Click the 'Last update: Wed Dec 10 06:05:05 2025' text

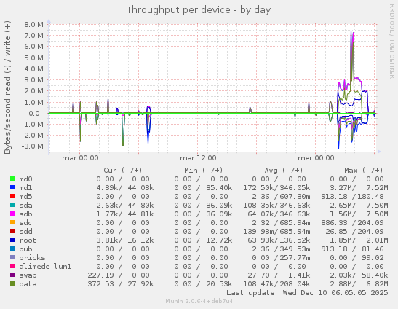307,293
